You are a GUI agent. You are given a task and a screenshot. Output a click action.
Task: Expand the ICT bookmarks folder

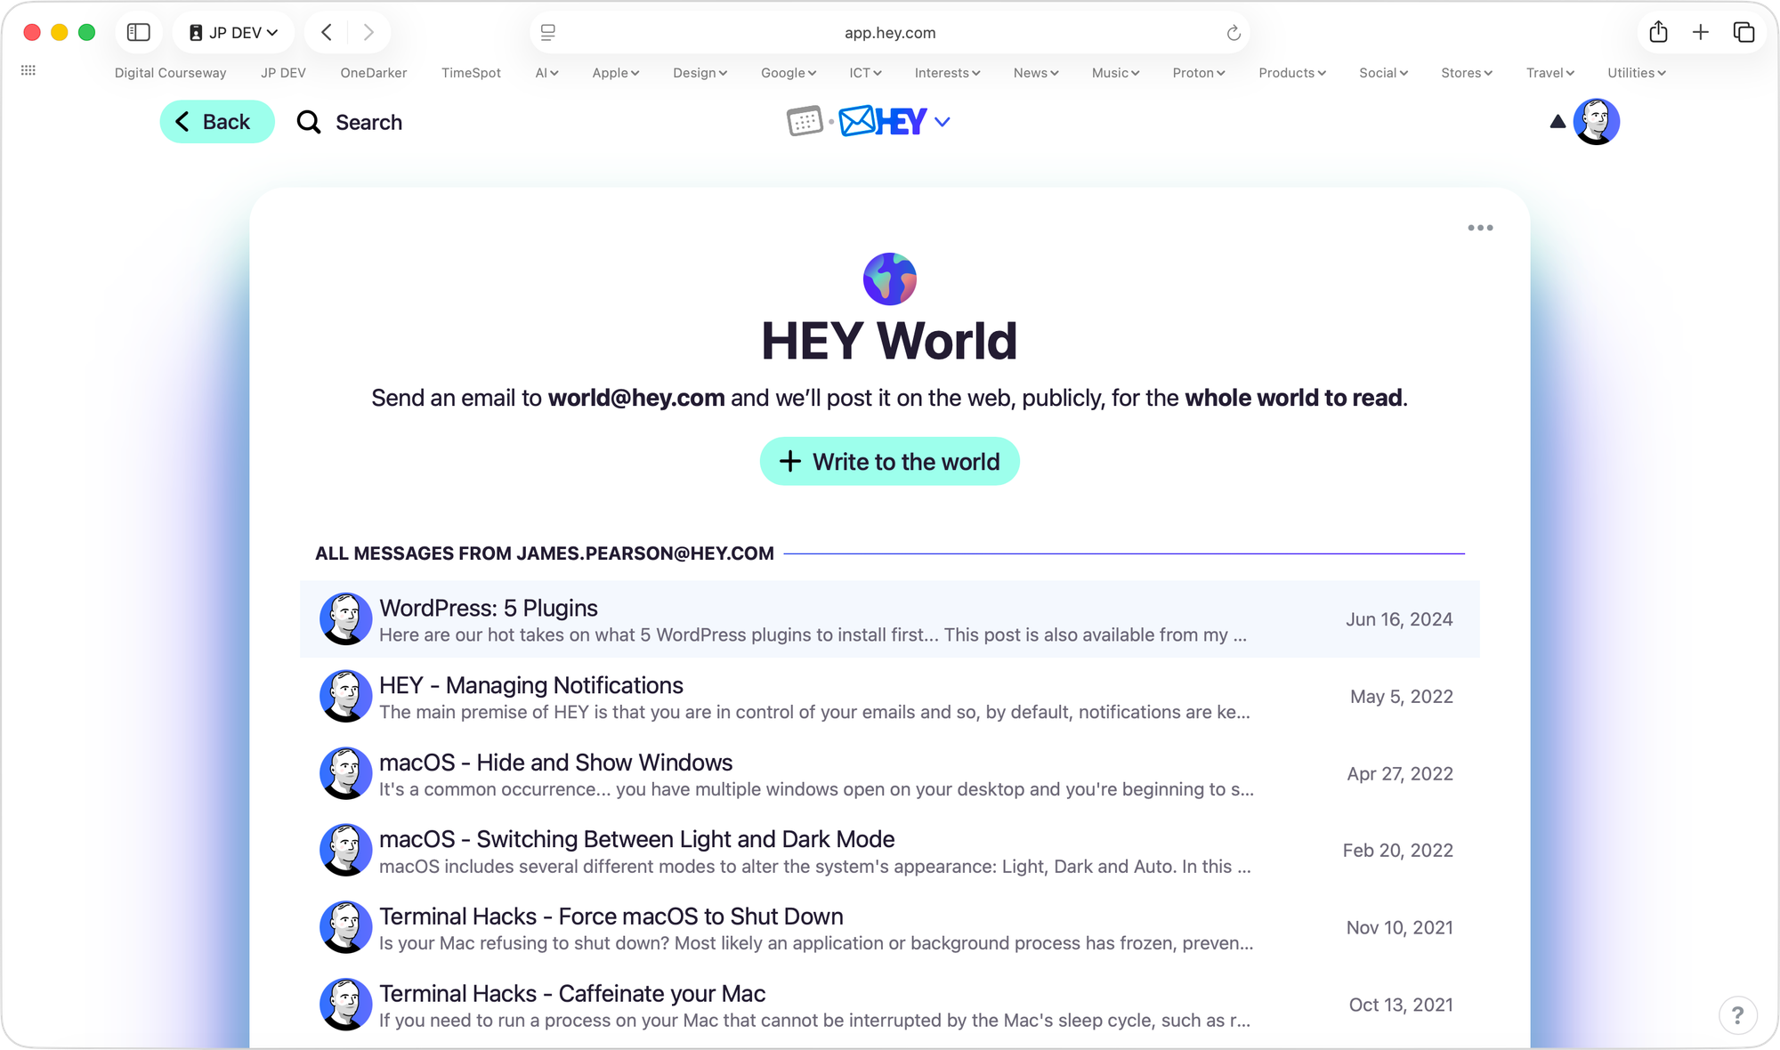point(865,73)
